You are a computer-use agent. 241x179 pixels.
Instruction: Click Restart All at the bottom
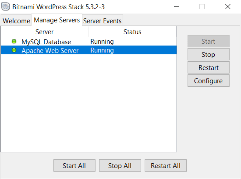165,166
